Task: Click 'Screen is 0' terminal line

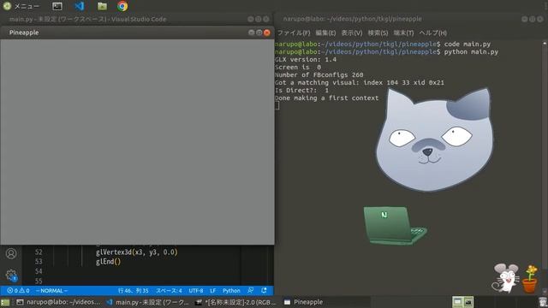Action: [x=298, y=67]
